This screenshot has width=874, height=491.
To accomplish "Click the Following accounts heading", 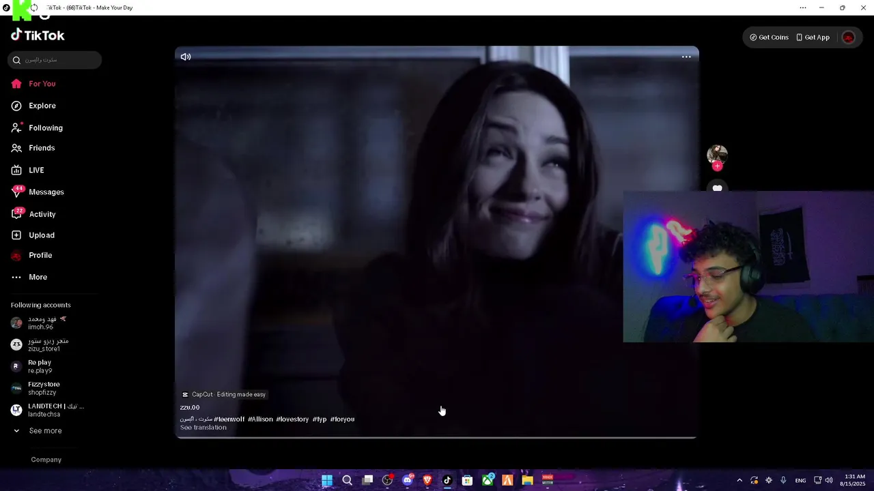I will (x=41, y=306).
